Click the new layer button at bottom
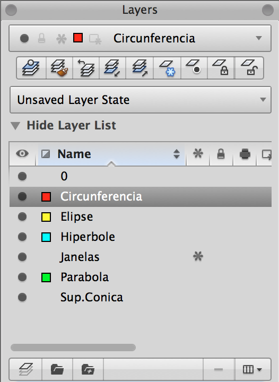Screen dimensions: 279x382 [25, 369]
